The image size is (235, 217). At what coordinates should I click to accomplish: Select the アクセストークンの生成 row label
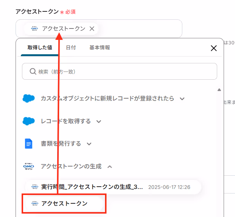71,166
